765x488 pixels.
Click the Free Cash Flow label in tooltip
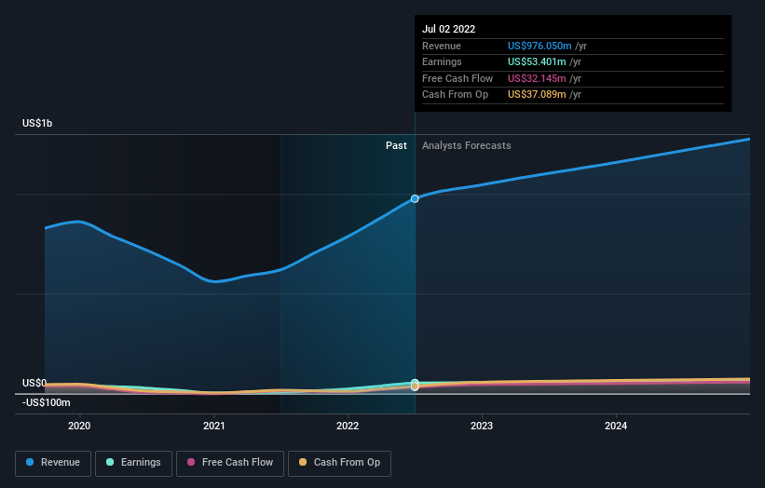tap(458, 78)
